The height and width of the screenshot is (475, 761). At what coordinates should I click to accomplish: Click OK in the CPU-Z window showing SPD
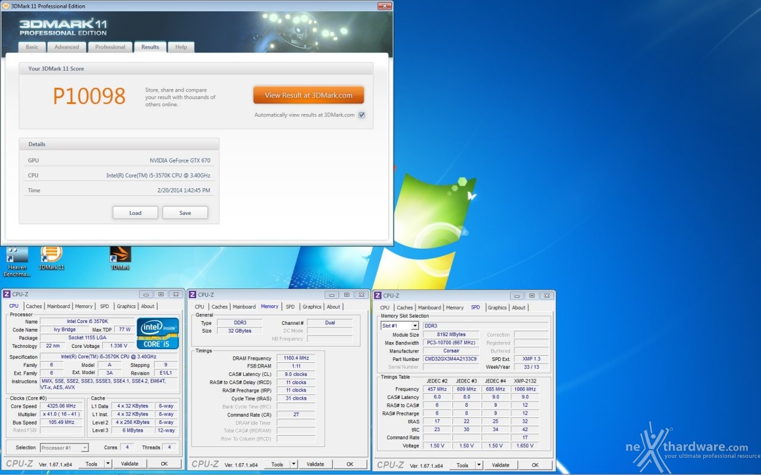point(535,465)
